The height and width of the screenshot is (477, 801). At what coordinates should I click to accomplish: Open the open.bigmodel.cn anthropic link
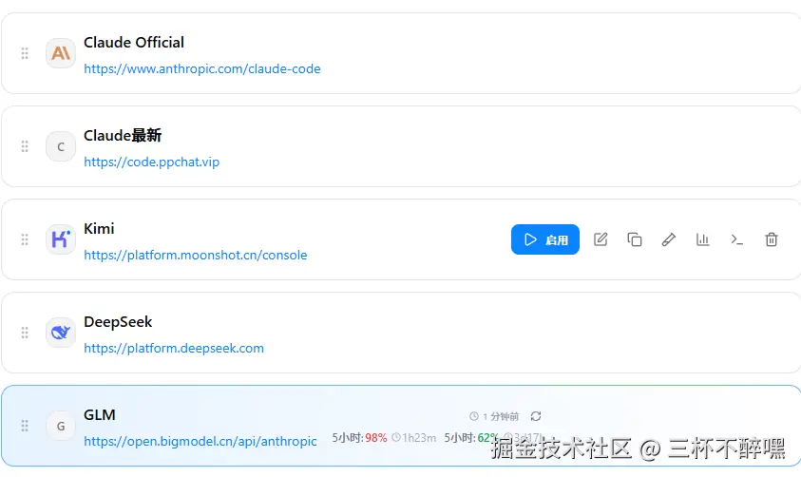point(200,441)
